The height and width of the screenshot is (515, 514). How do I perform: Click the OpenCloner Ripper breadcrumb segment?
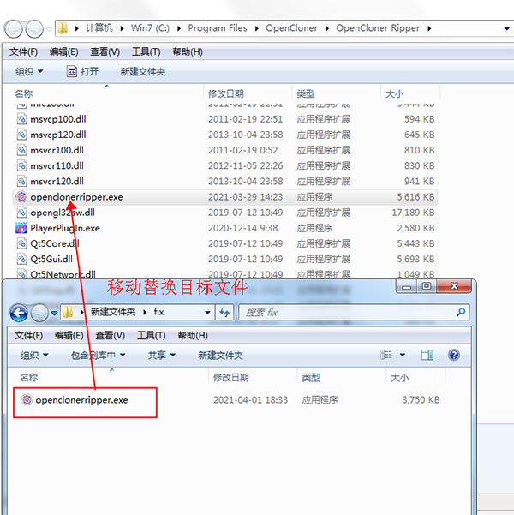(x=378, y=28)
